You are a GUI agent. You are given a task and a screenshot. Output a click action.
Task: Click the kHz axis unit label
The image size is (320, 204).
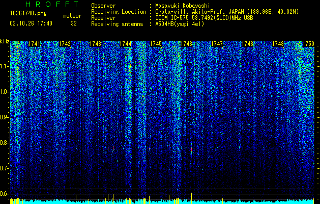[5, 41]
